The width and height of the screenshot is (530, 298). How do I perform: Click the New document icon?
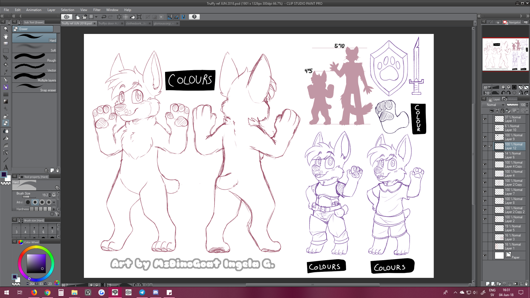[x=78, y=17]
